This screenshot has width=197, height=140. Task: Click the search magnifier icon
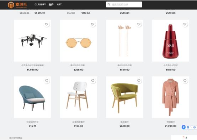tap(109, 4)
